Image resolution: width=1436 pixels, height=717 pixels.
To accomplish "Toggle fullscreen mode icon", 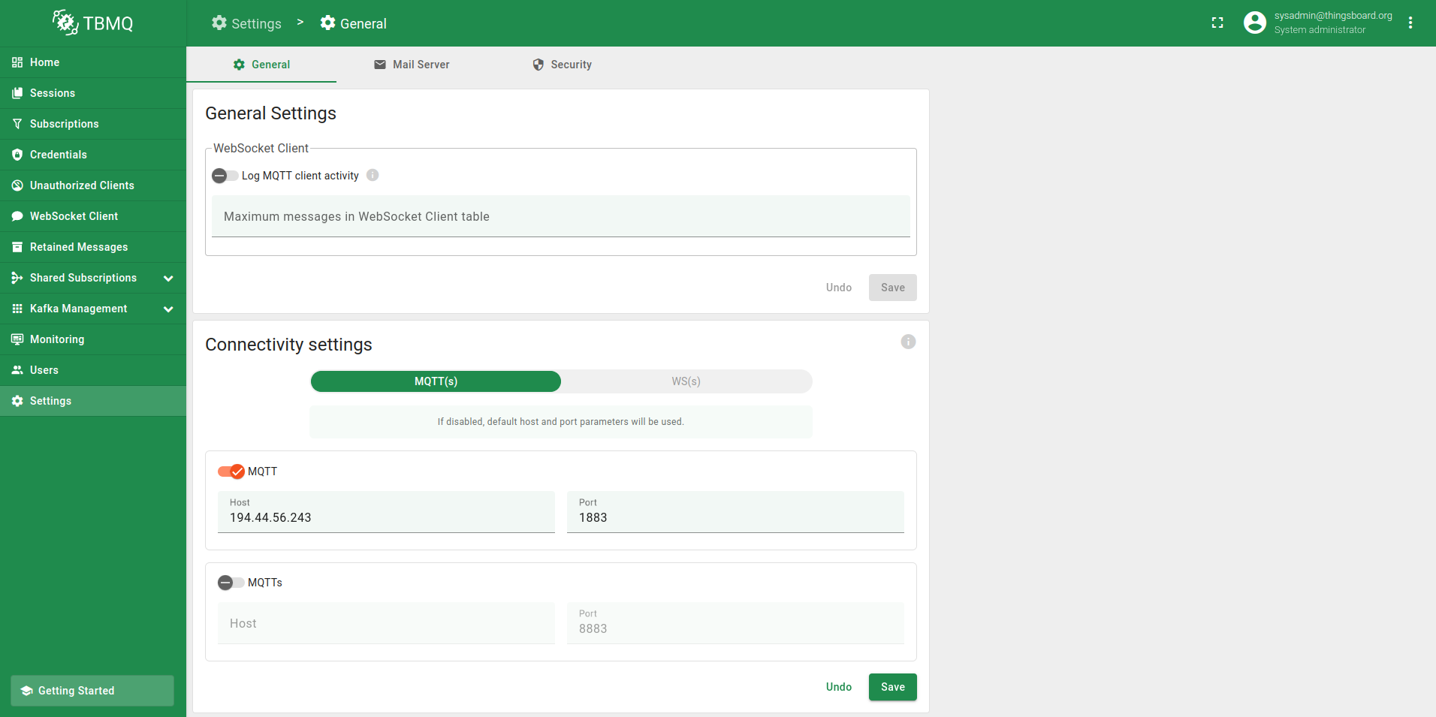I will pyautogui.click(x=1217, y=23).
